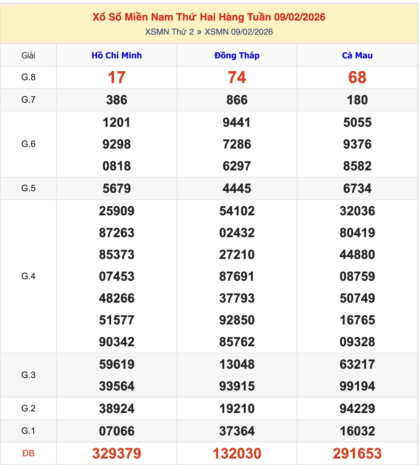Click the G.8 result 17
The width and height of the screenshot is (419, 465).
117,78
